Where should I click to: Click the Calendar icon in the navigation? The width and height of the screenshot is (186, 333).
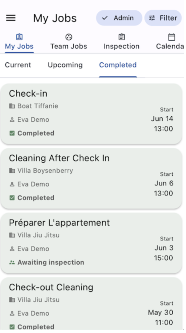[x=172, y=37]
